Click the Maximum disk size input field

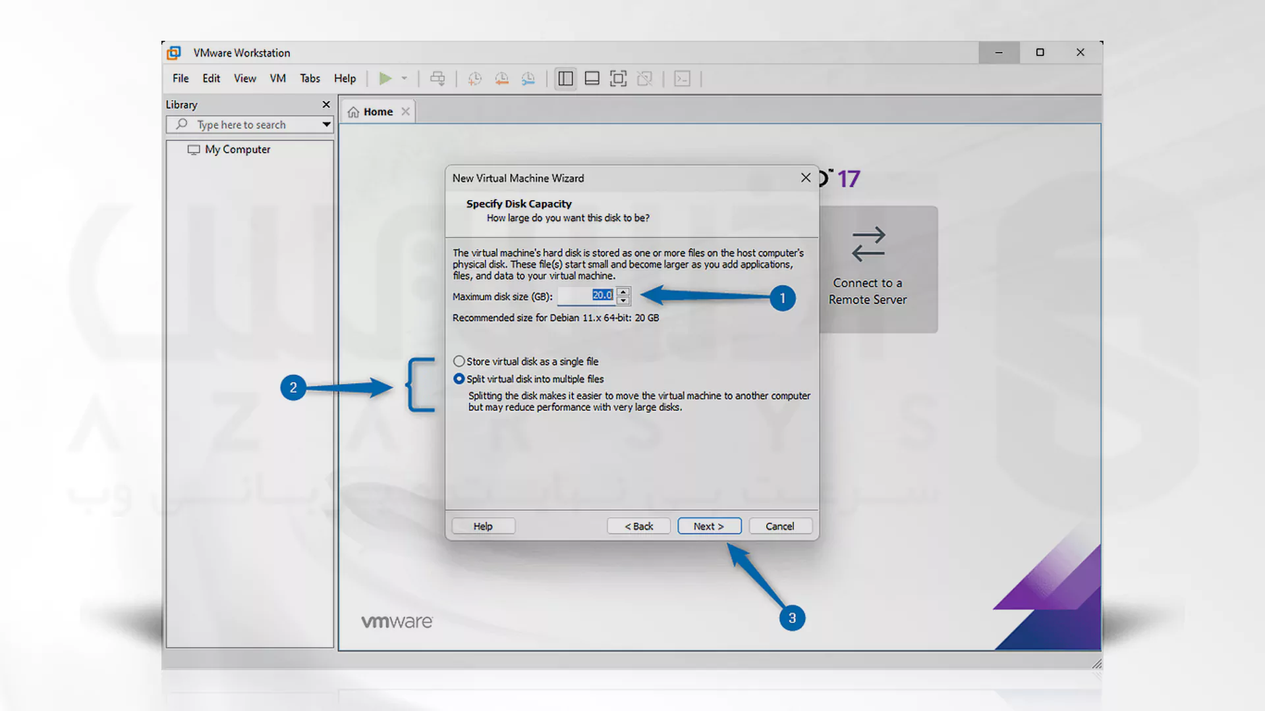click(x=586, y=296)
